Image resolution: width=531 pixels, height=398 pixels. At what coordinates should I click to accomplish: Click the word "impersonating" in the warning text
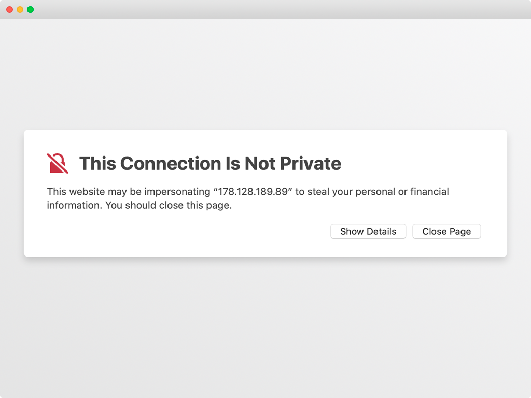pos(177,192)
